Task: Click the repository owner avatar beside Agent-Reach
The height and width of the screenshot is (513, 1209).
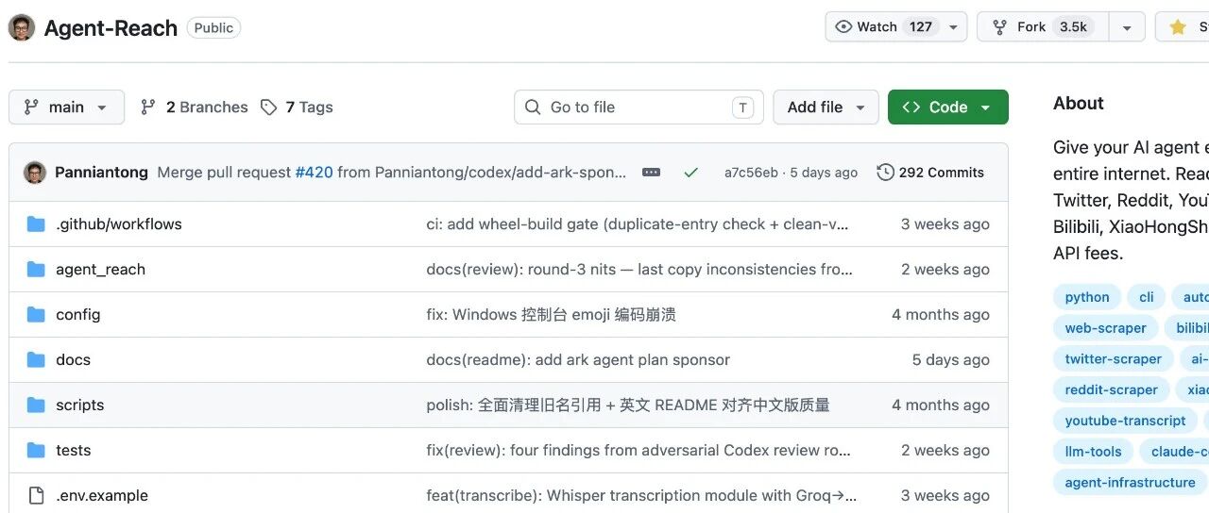Action: pyautogui.click(x=22, y=27)
